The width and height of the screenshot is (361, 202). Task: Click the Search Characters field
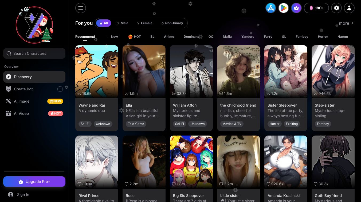34,53
